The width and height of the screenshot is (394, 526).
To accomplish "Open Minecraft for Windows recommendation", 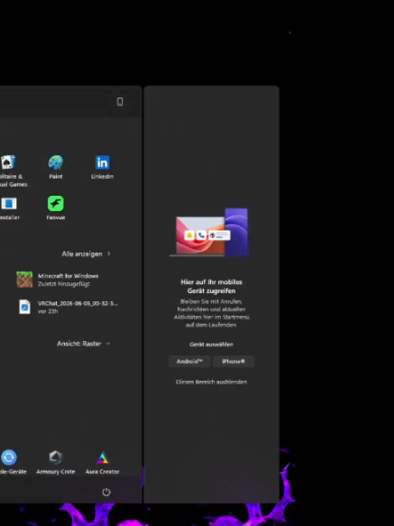I will pos(67,280).
